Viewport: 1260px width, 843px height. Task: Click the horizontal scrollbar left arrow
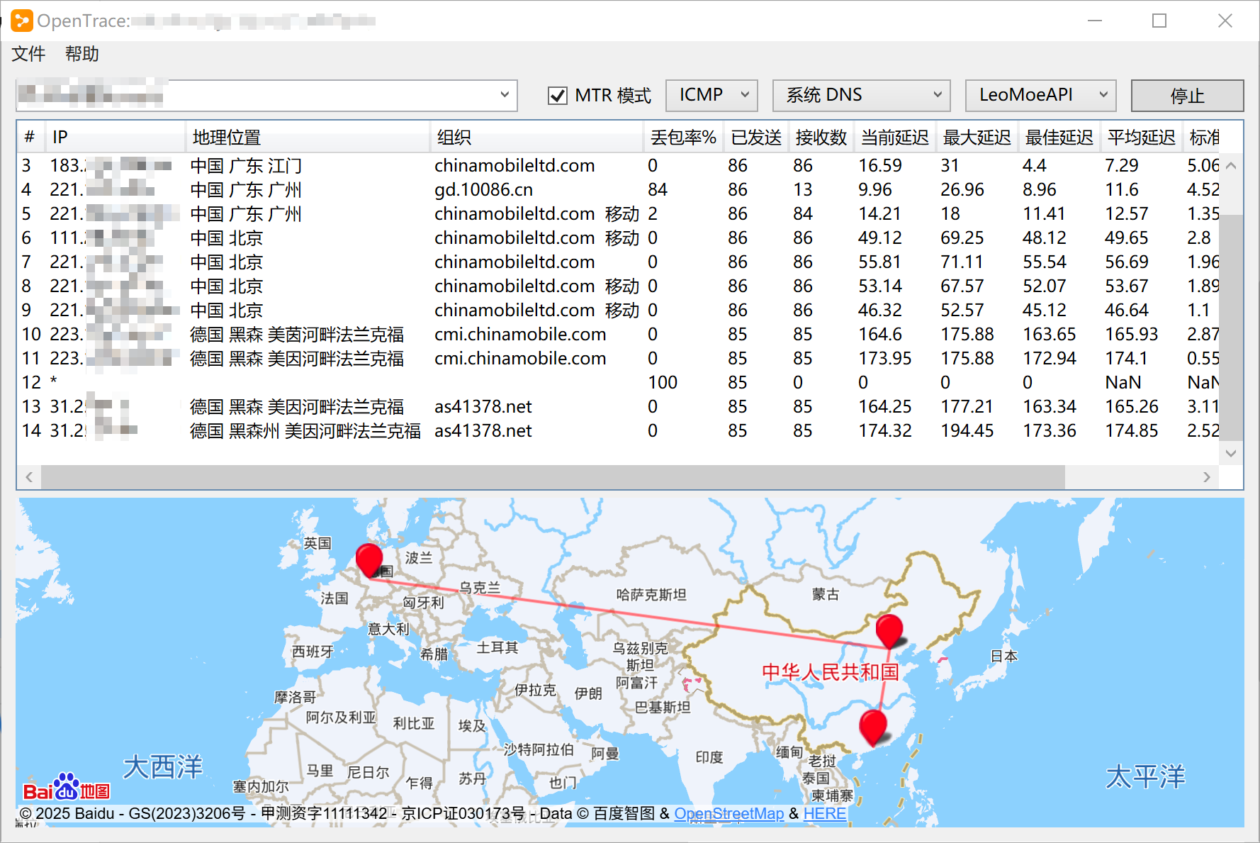coord(29,477)
